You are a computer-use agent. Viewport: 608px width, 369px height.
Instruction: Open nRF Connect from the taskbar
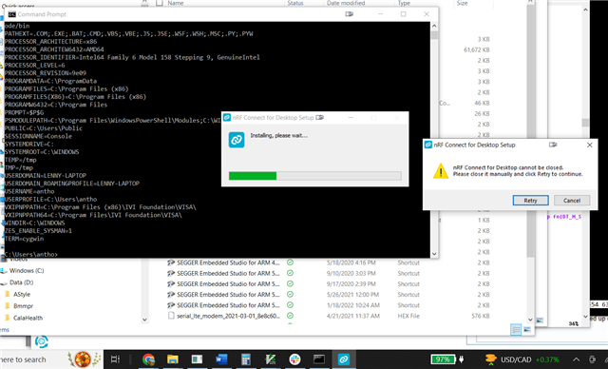click(344, 359)
